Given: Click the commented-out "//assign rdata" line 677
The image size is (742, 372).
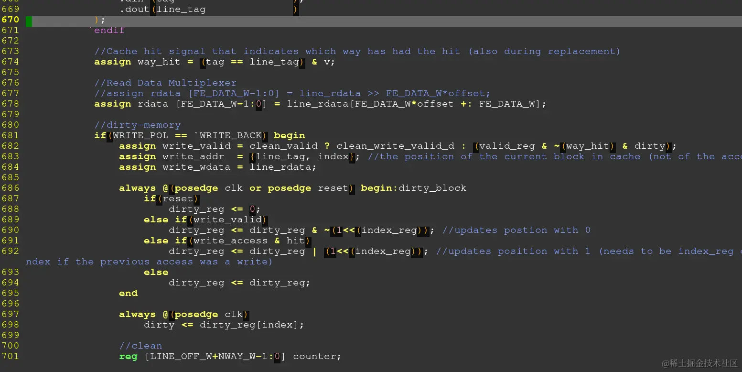Looking at the screenshot, I should click(292, 93).
